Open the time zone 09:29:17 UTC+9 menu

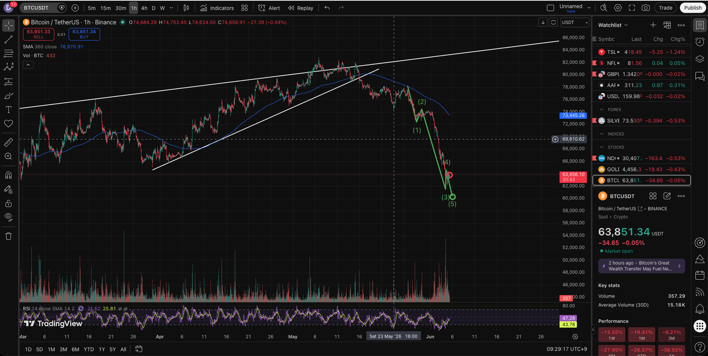[x=567, y=349]
